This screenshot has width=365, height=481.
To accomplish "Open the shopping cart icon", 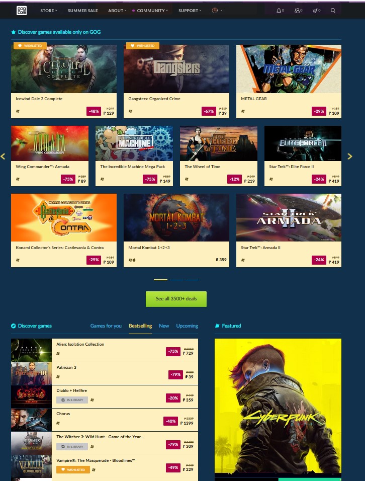I will pos(316,11).
